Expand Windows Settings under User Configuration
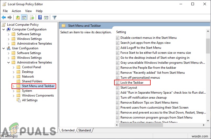This screenshot has width=211, height=139. point(8,58)
